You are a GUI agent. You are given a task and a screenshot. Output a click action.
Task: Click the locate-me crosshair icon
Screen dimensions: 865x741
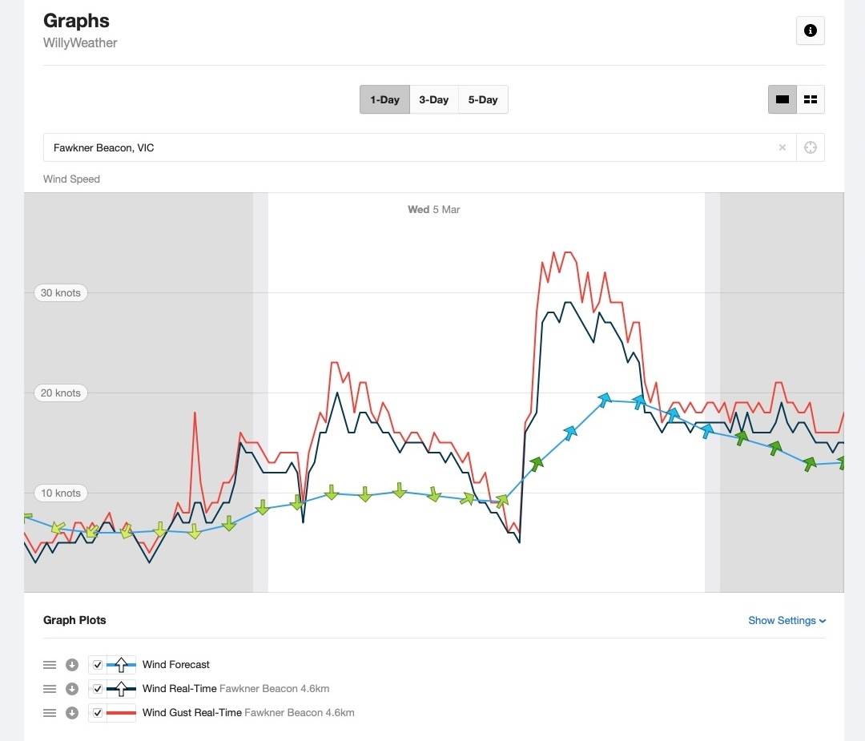tap(810, 147)
